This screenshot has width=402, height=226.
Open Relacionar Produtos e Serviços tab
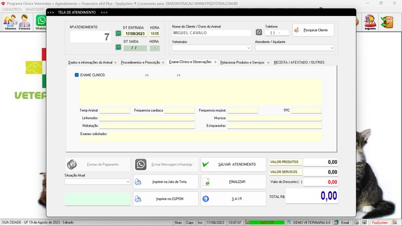[242, 62]
